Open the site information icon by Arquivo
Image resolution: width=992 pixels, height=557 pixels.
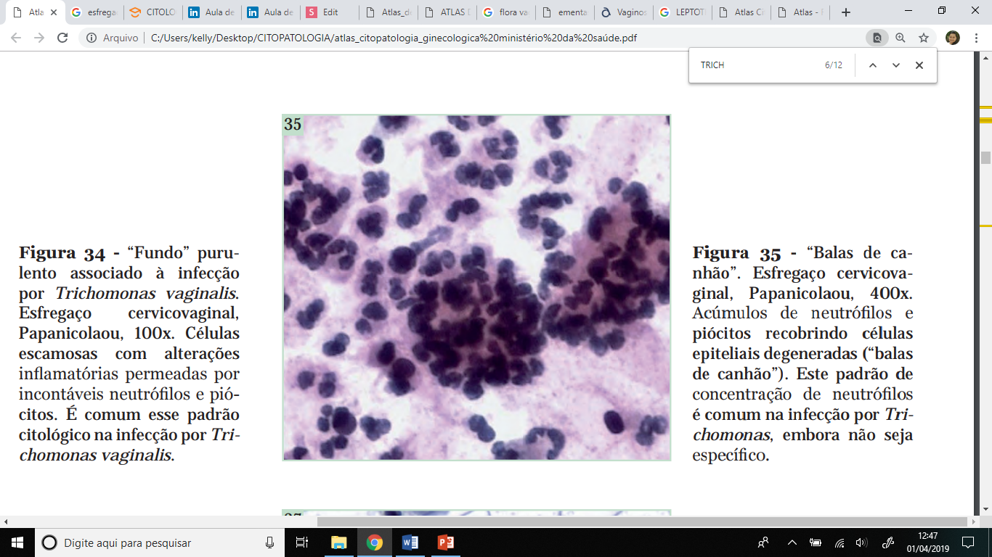pos(92,38)
